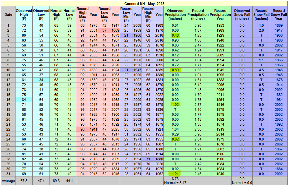Viewport: 288px width, 186px height.
Task: Click observed precipitation 1.04 on date 22
Action: 175,130
